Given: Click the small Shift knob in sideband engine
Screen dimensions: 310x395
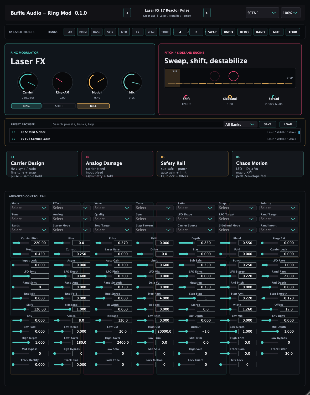Looking at the screenshot, I should (x=186, y=97).
